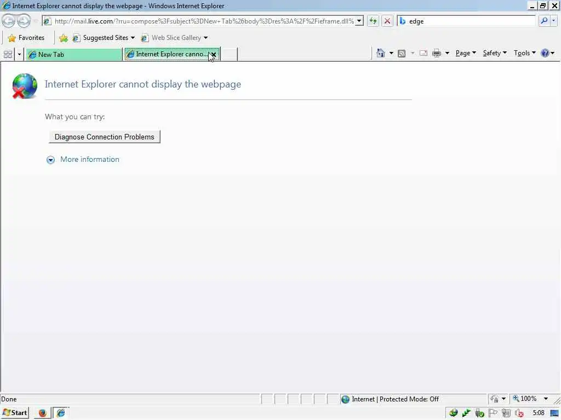
Task: Click the green globe tray icon
Action: tap(453, 413)
